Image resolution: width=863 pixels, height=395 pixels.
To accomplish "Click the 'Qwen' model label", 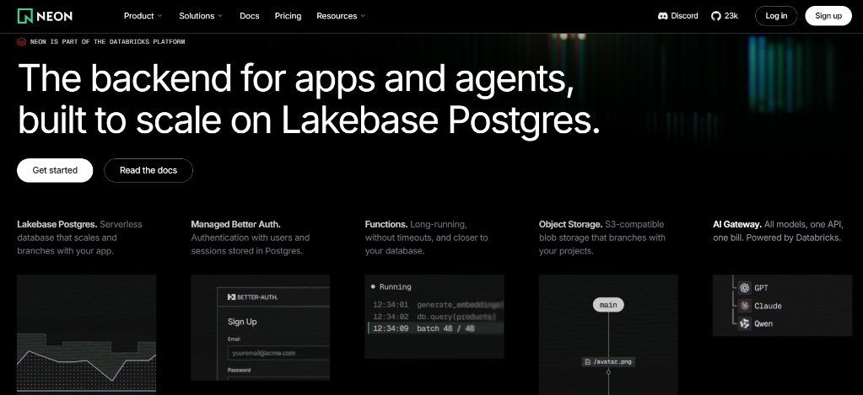I will click(763, 324).
